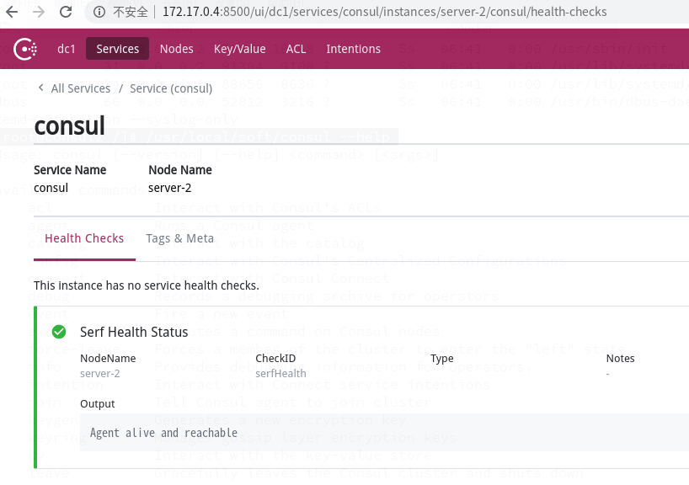689x485 pixels.
Task: Navigate to the ACL section
Action: (296, 49)
